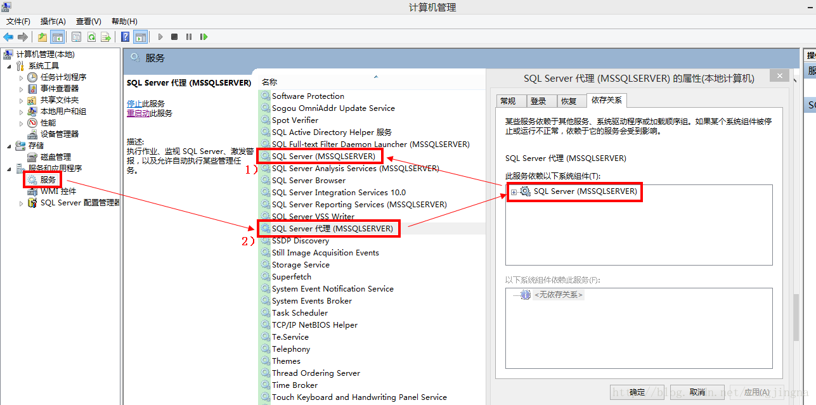
Task: Click the Up one level folder icon
Action: [x=42, y=37]
